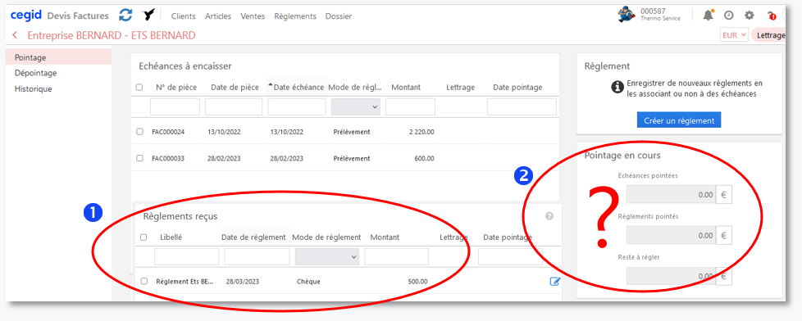Click the Règlements pointés amount field
Viewport: 802px width, 321px height.
[x=671, y=236]
